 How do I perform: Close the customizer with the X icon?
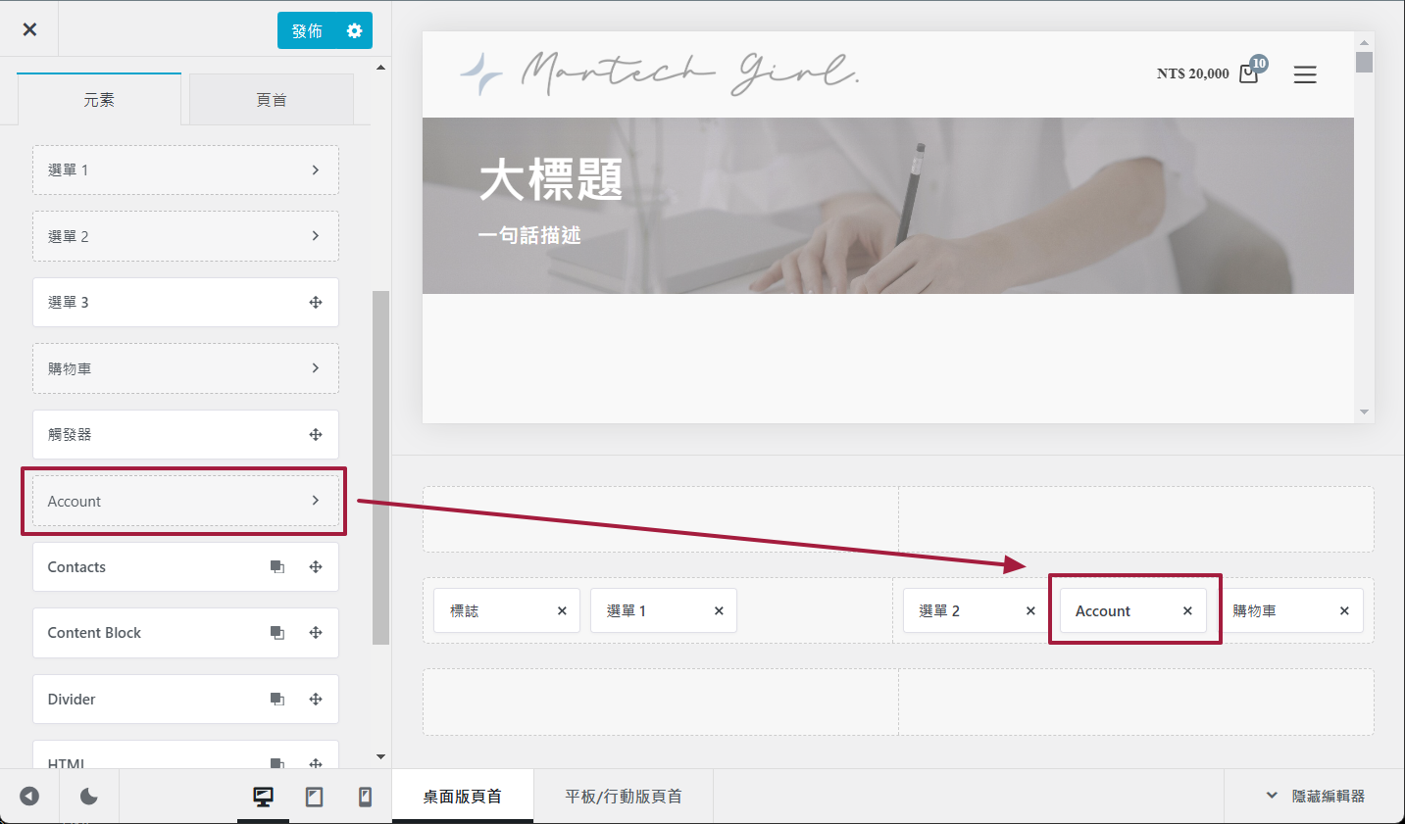pos(29,29)
